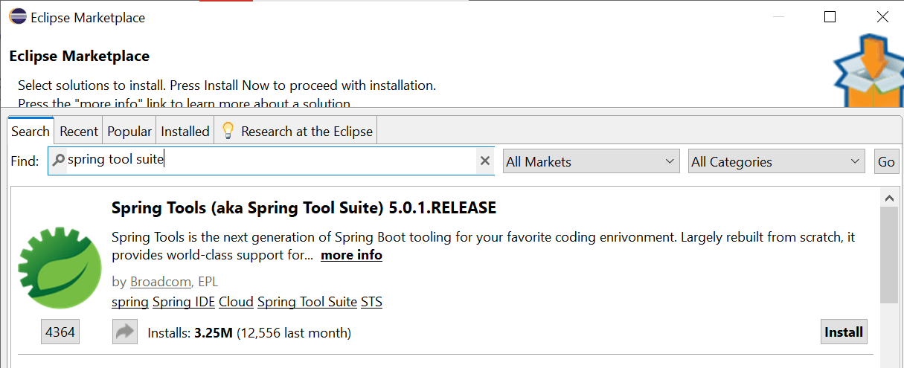904x368 pixels.
Task: Click the magnifier icon in Find field
Action: tap(58, 160)
